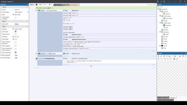Image resolution: width=187 pixels, height=105 pixels.
Task: Select Event sheet 1 in Project tree
Action: pos(169,18)
